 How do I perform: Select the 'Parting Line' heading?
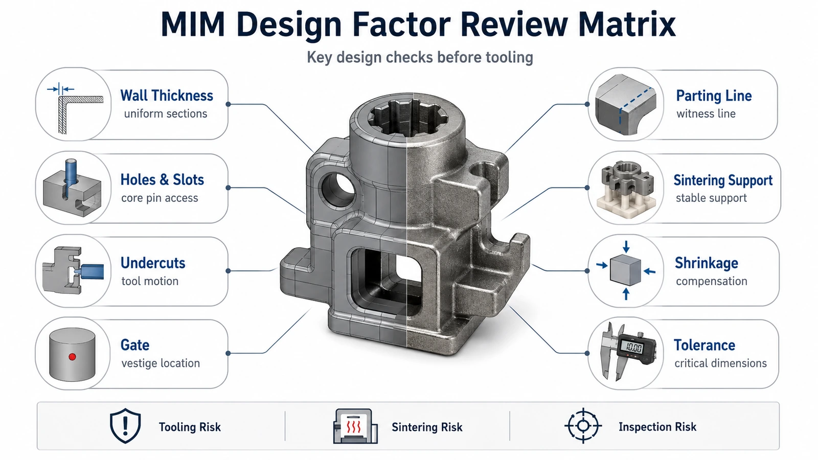pyautogui.click(x=714, y=96)
